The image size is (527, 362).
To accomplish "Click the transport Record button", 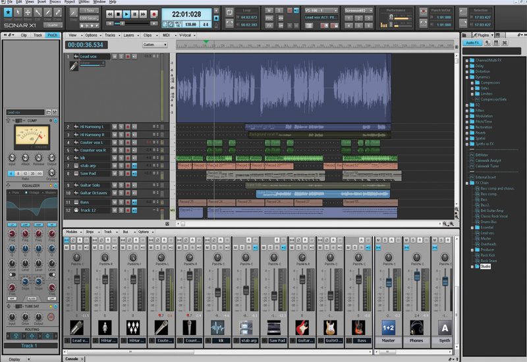I will coord(154,14).
